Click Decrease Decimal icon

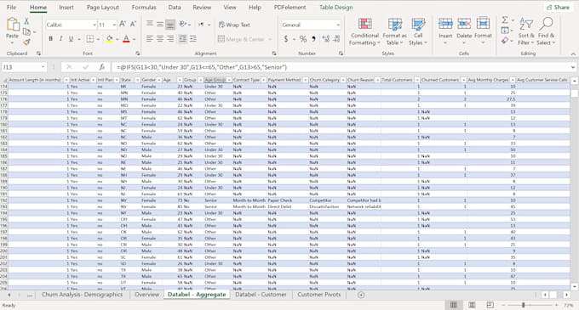(336, 39)
